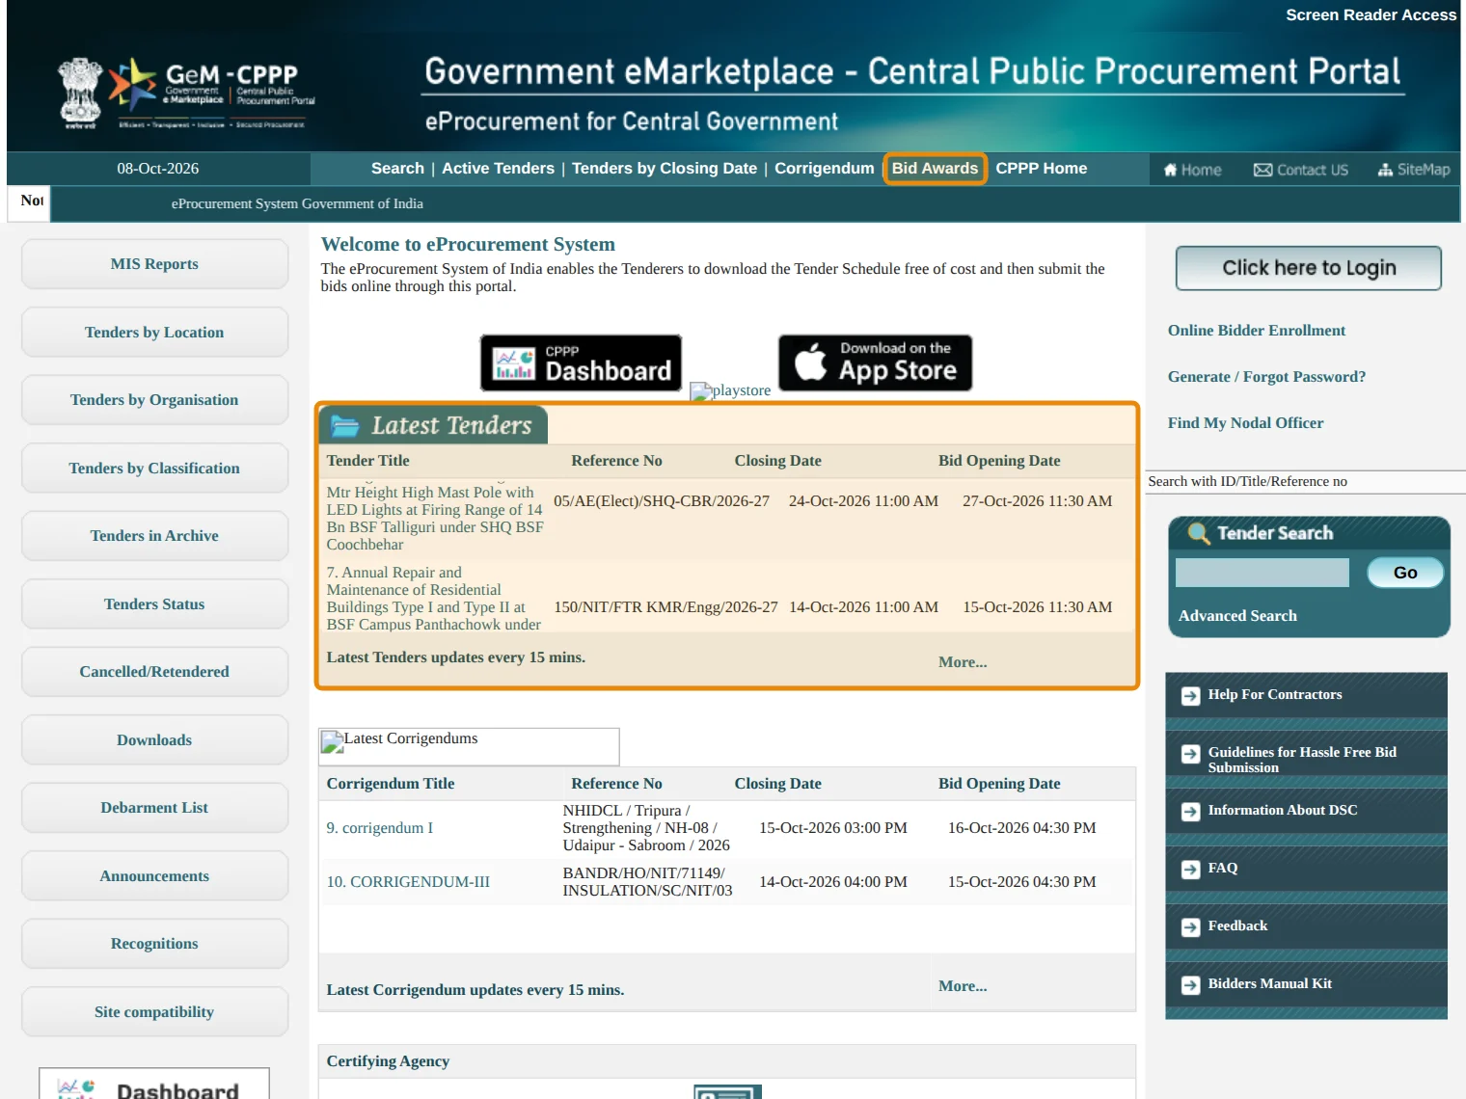Click the Home house icon
The height and width of the screenshot is (1099, 1466).
(x=1170, y=170)
